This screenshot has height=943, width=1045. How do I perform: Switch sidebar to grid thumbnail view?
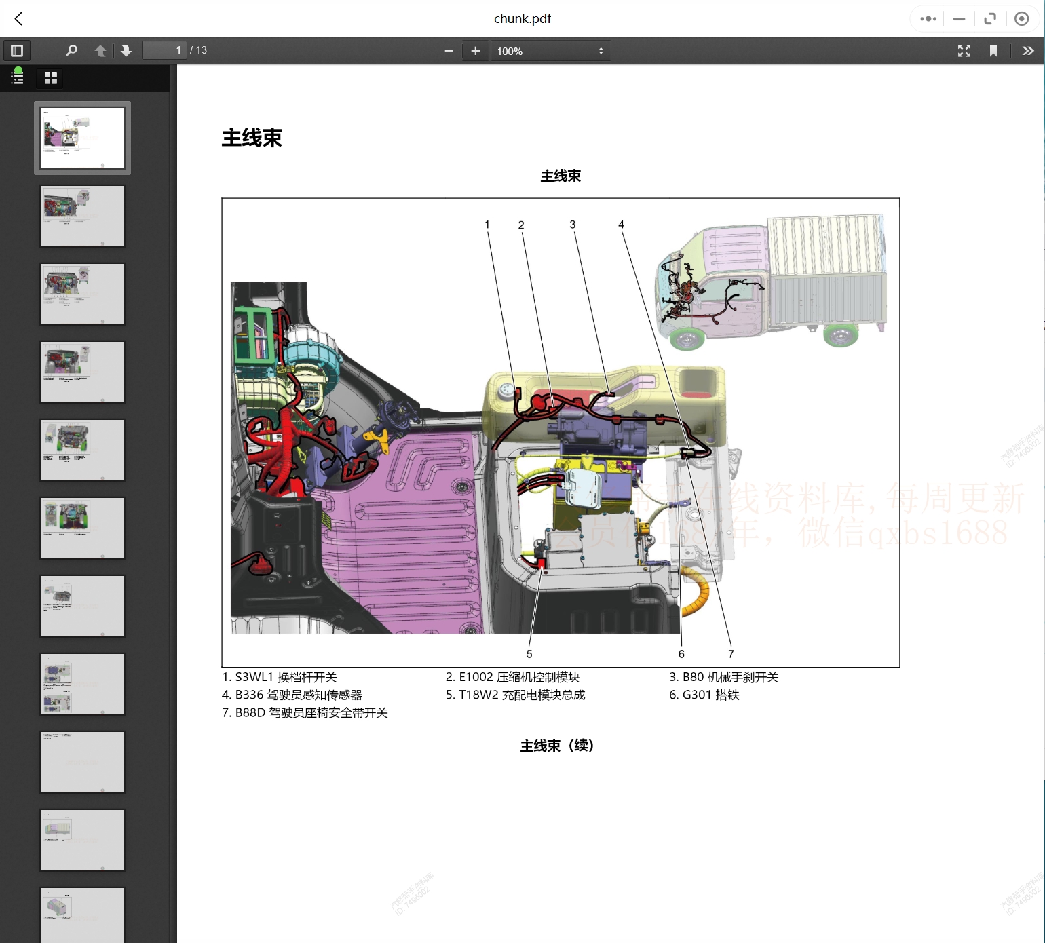50,77
